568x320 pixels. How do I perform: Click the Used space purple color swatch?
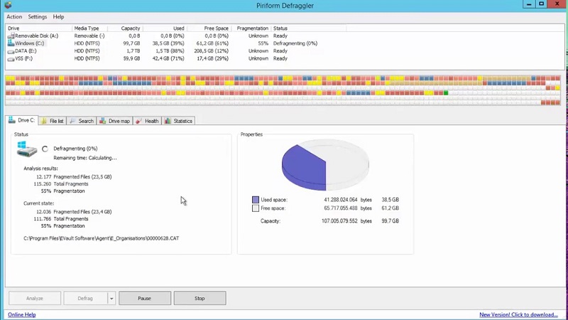pos(256,200)
